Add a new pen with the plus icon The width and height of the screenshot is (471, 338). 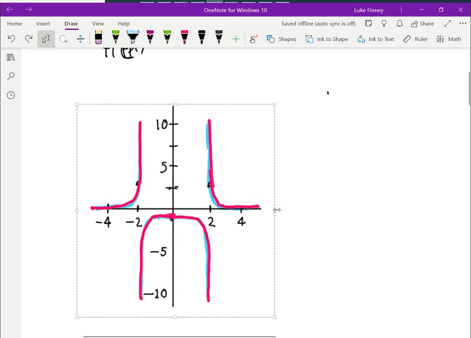pyautogui.click(x=235, y=39)
